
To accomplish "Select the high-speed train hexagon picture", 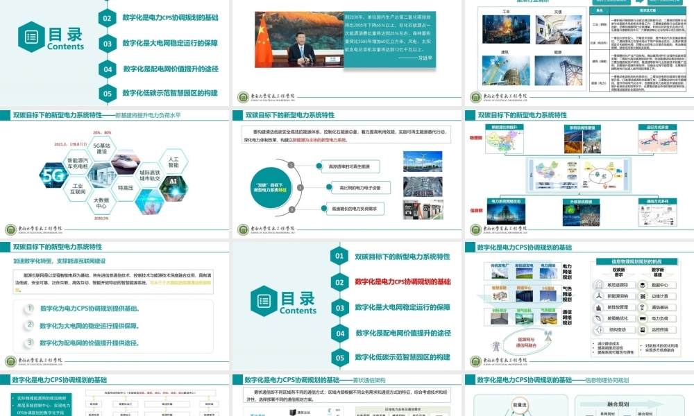I will pos(126,163).
